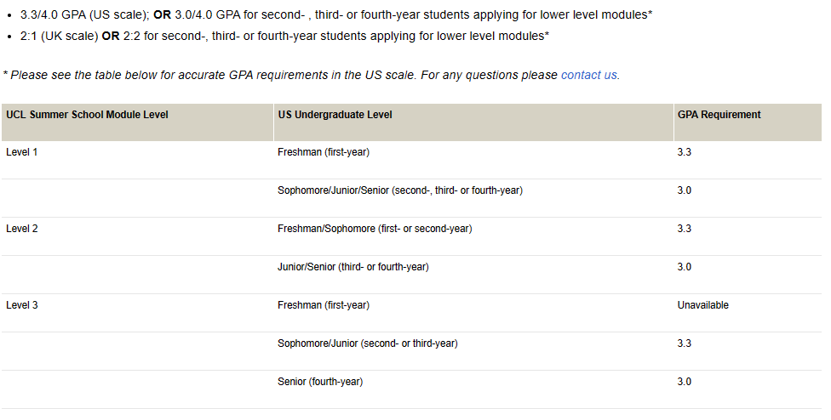
Task: Click the 3.3 GPA for Sophomore/Junior row
Action: click(x=685, y=343)
